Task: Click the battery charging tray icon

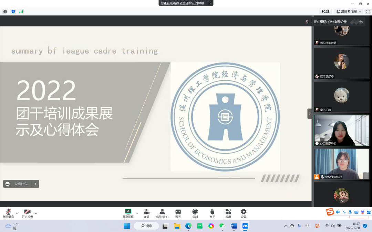Action: point(340,226)
